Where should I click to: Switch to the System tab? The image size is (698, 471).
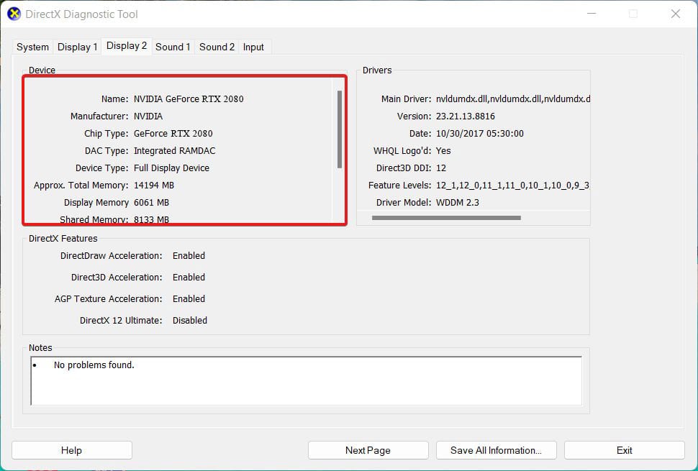click(x=32, y=47)
